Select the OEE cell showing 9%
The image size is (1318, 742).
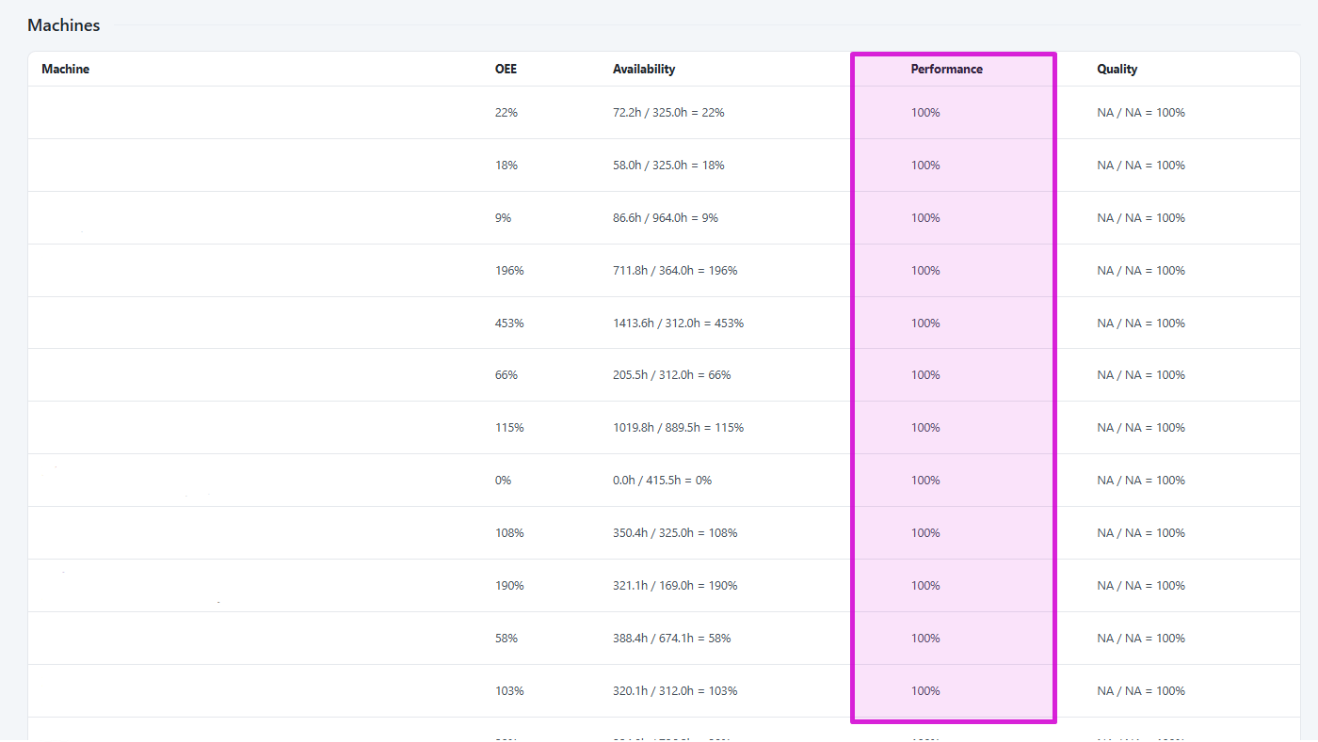[503, 217]
